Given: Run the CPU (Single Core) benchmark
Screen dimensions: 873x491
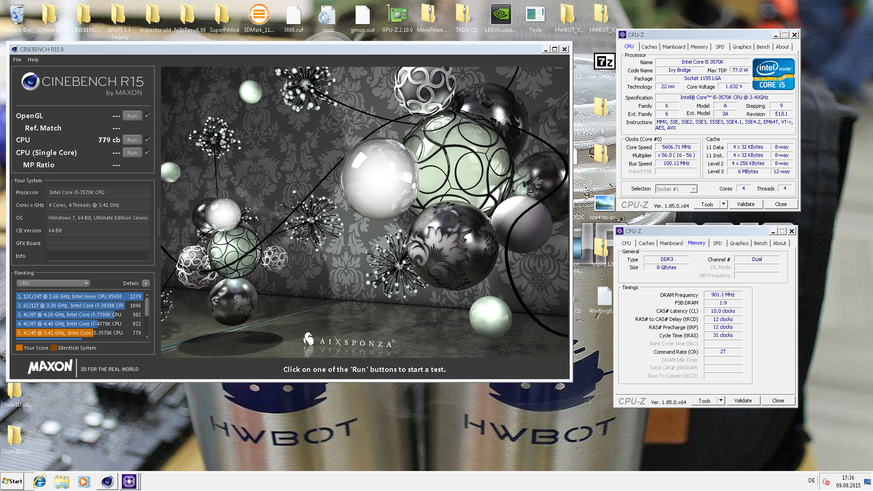Looking at the screenshot, I should pos(132,153).
